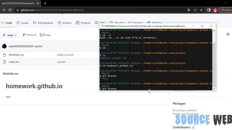Viewport: 232px width, 130px height.
Task: Expand the main branch dropdown
Action: (x=10, y=35)
